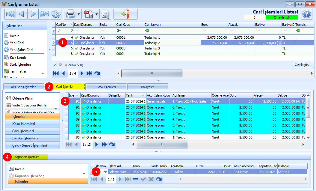Open the İşle column sort dropdown

[x=77, y=96]
